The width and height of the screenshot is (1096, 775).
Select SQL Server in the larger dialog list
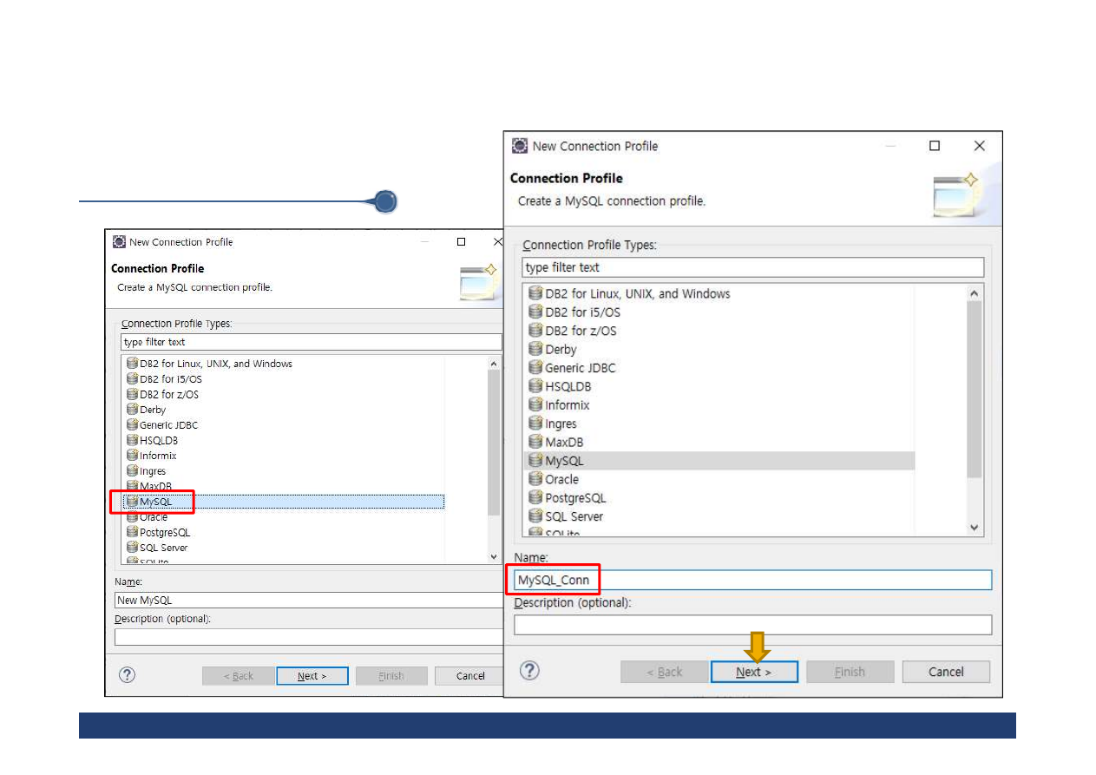(574, 516)
